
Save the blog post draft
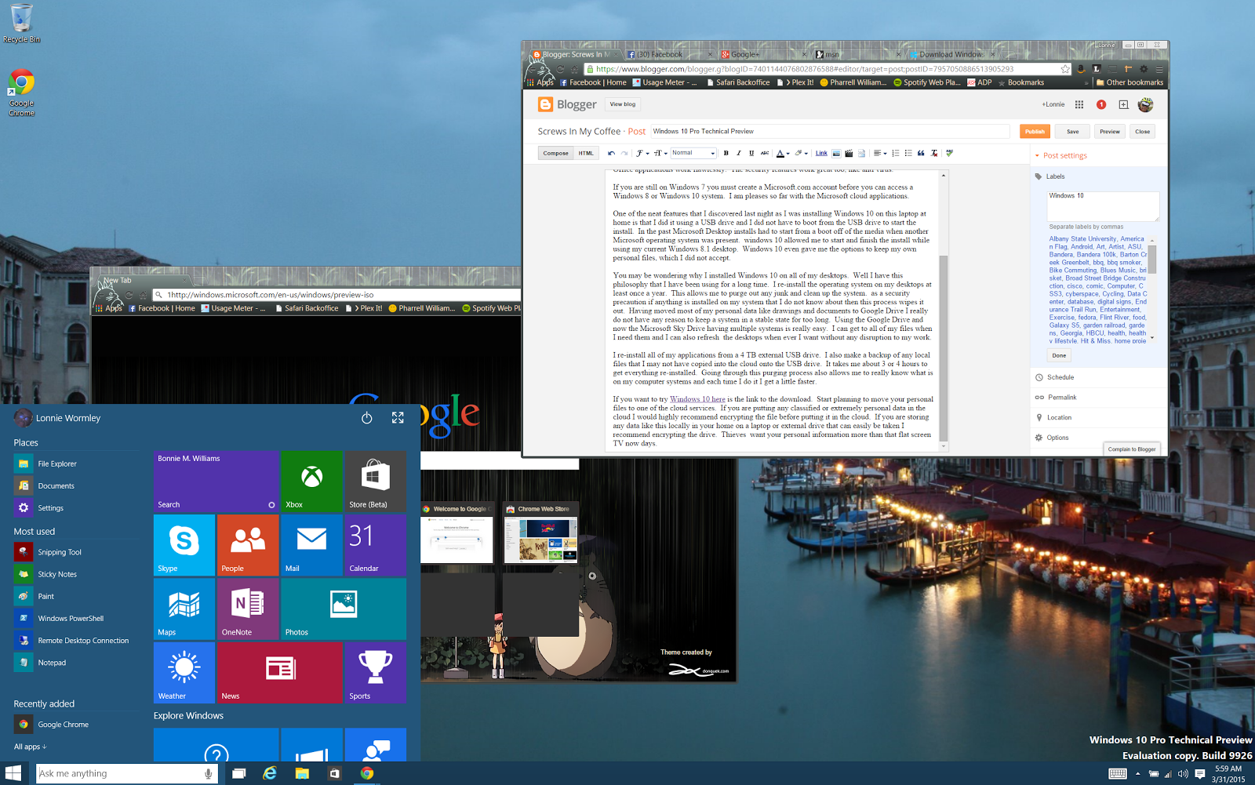1073,132
